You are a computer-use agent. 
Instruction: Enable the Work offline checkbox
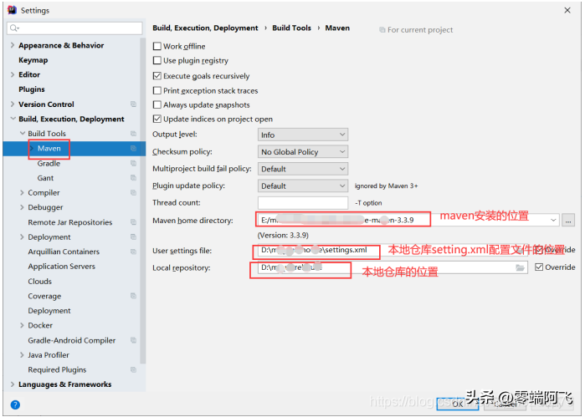[x=157, y=46]
